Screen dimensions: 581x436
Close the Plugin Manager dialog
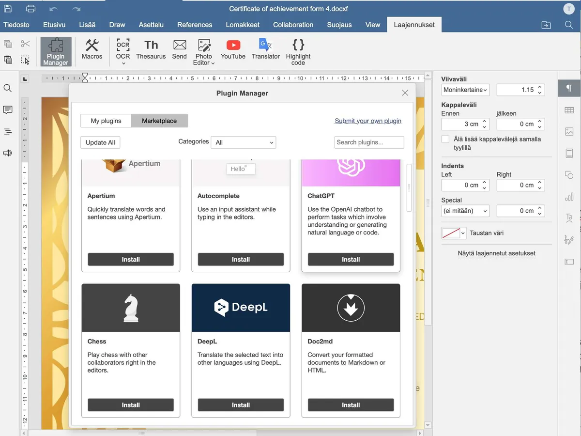coord(405,93)
